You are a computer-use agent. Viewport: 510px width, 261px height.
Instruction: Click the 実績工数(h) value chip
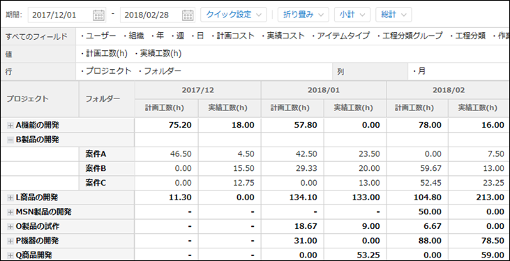[158, 54]
